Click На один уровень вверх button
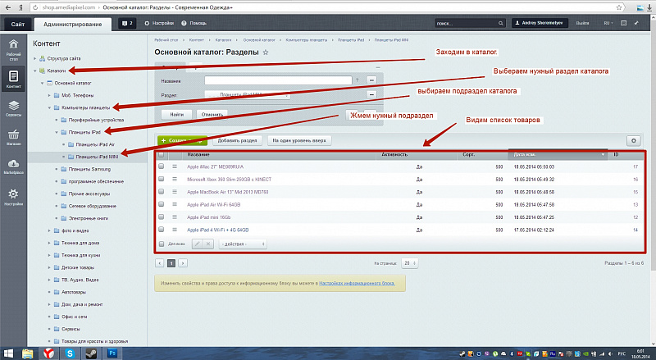656x360 pixels. click(x=299, y=141)
